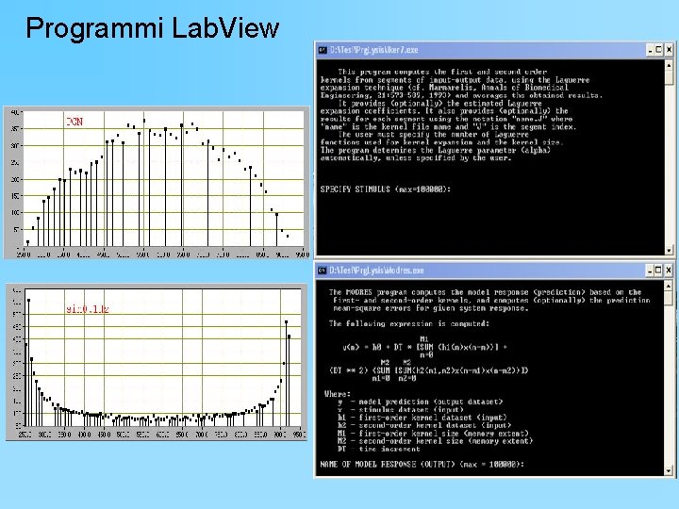Minimize the ker7.exe console window
Viewport: 679px width, 509px height.
coord(650,50)
